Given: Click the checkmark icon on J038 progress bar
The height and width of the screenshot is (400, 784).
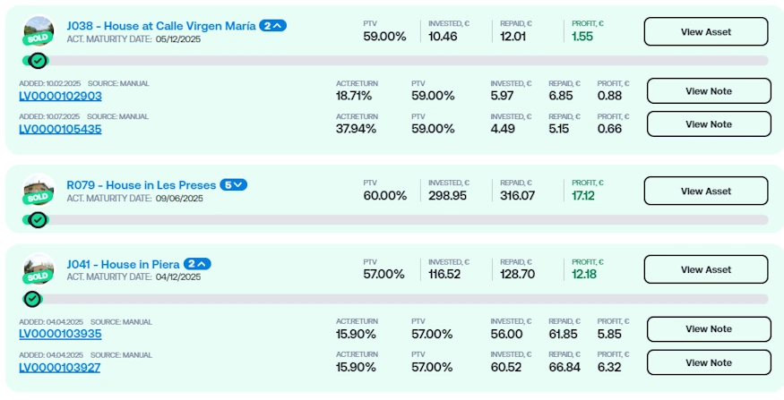Looking at the screenshot, I should [38, 61].
